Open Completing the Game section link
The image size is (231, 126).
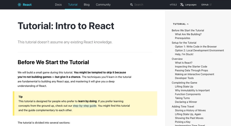[x=184, y=83]
